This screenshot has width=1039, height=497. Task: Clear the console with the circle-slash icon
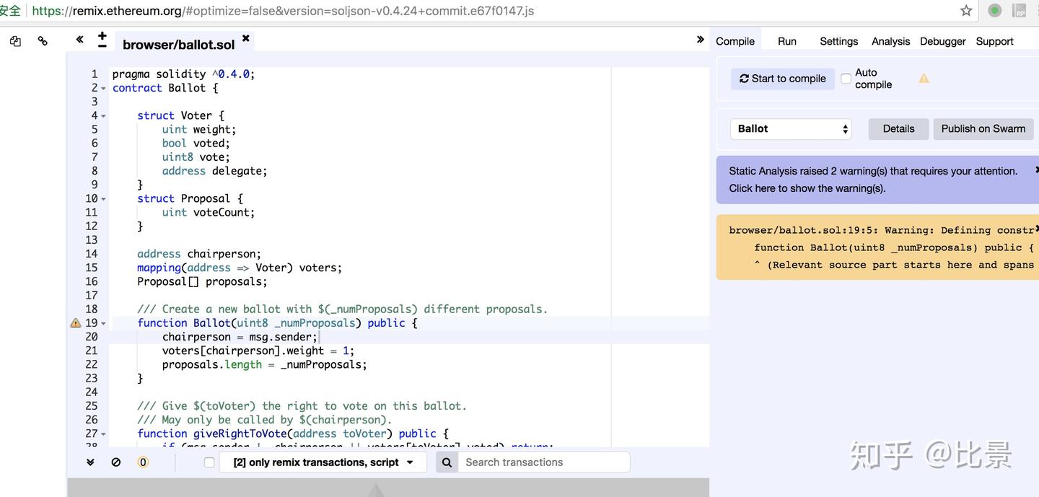tap(116, 462)
